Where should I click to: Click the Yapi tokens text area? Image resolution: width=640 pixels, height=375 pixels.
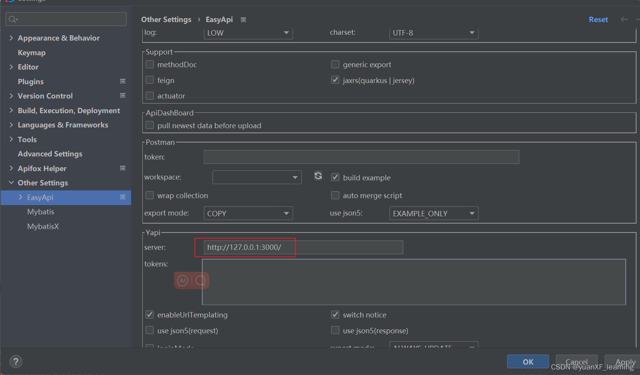tap(414, 282)
